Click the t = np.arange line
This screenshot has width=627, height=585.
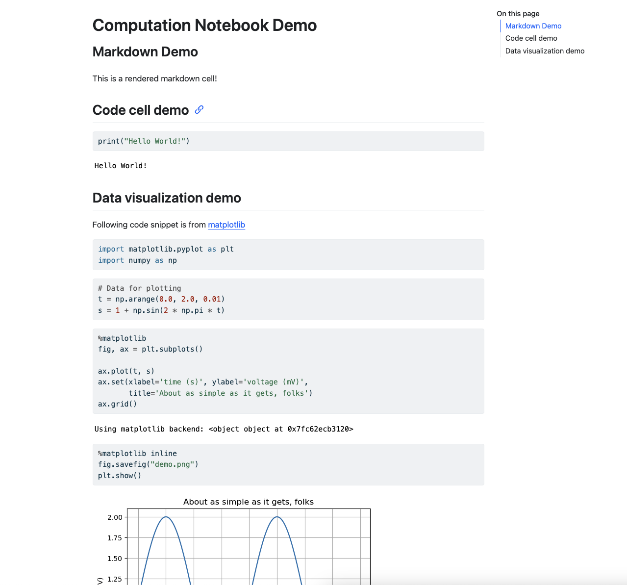tap(161, 299)
